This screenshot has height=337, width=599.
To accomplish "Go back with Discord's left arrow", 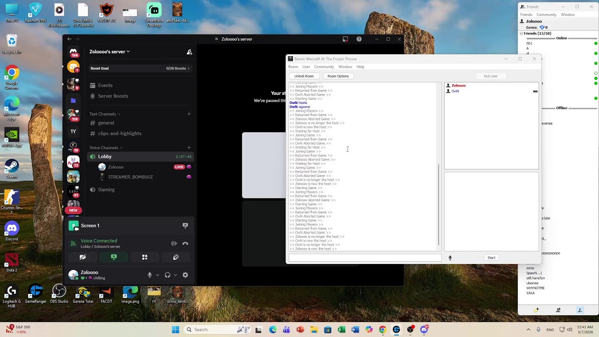I will 69,39.
